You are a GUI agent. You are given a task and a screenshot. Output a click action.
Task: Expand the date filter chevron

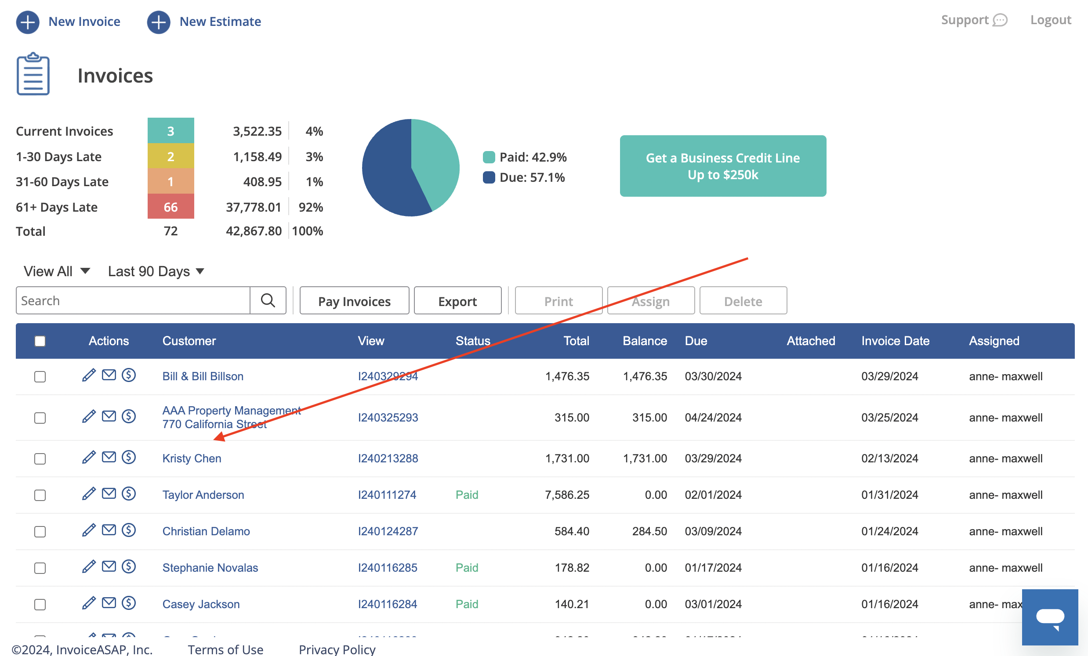(x=199, y=272)
